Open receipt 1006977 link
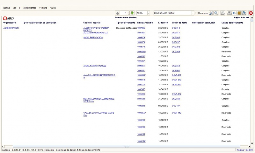Screen dimensions: 255x153 coord(141,66)
